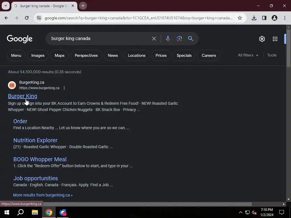
Task: Click the network icon in system tray
Action: pyautogui.click(x=248, y=212)
